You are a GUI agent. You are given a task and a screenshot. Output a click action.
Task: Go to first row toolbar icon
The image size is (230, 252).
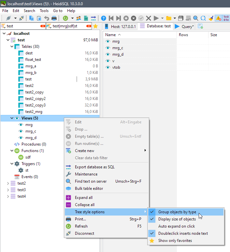(111, 18)
